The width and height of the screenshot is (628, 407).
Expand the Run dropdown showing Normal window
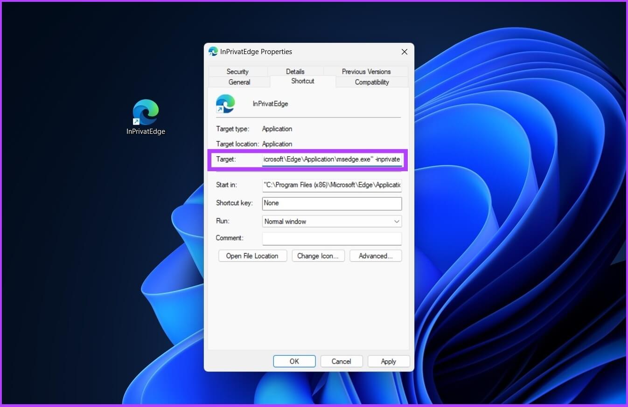pos(332,221)
